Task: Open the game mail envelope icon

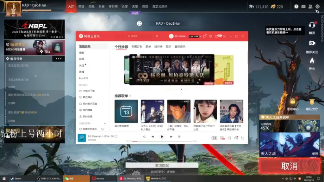Action: (303, 6)
